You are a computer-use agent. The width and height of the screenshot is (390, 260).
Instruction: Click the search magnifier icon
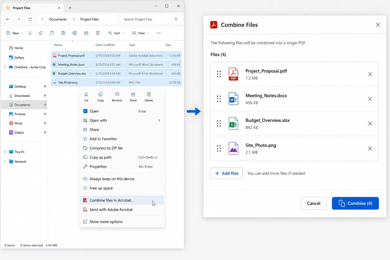coord(176,19)
